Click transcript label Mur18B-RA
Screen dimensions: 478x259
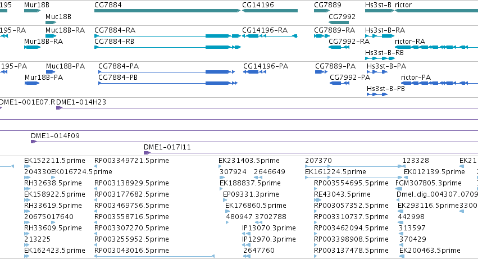click(43, 42)
